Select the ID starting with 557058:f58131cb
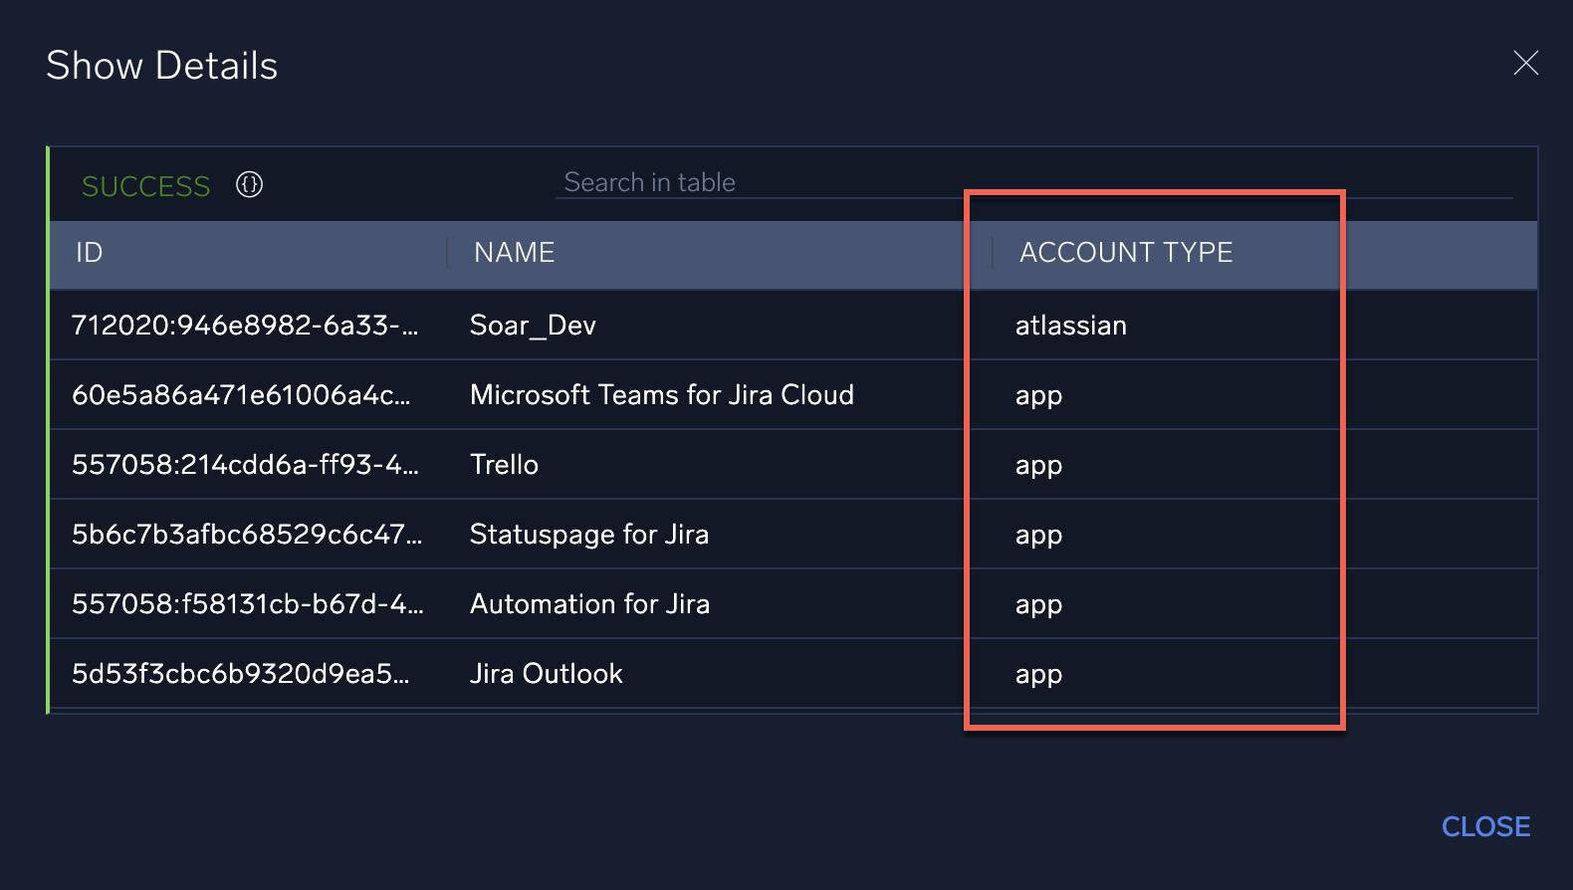Viewport: 1573px width, 890px height. (x=247, y=604)
